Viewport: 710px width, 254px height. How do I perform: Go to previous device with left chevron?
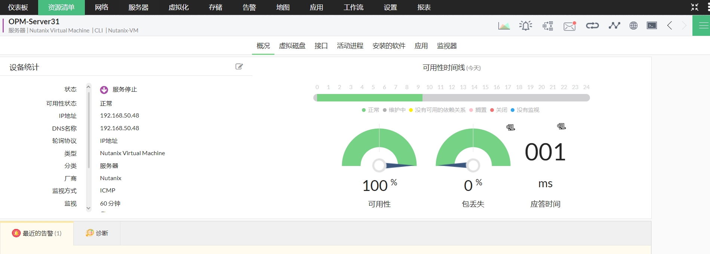(670, 25)
